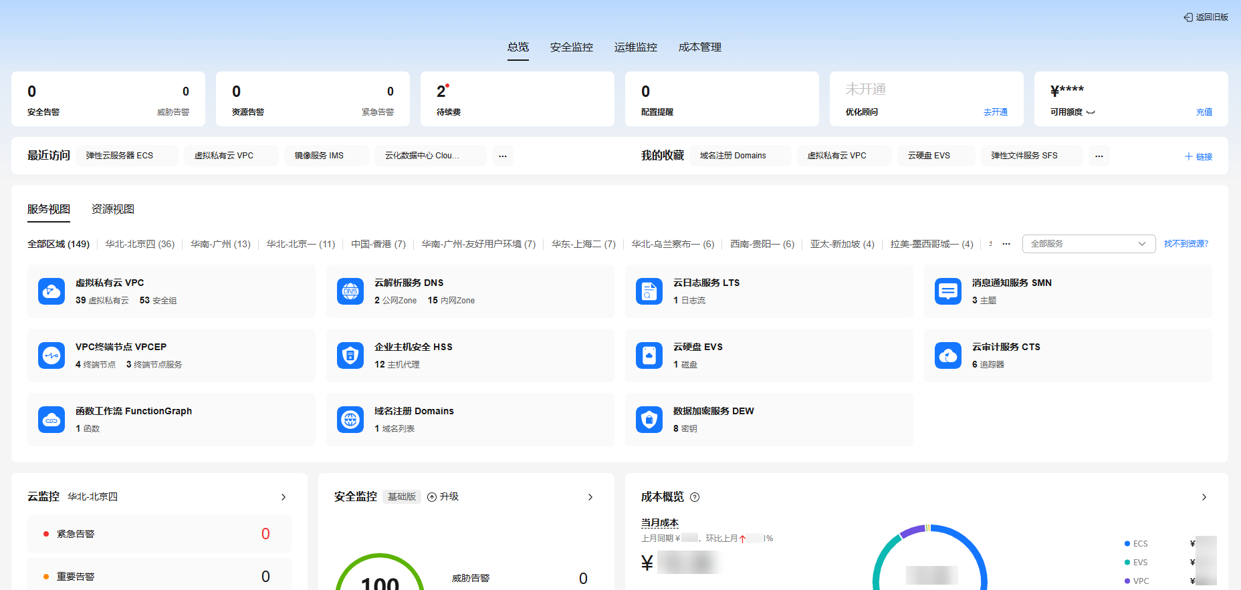Click 39 虚拟私有云 count
The height and width of the screenshot is (590, 1241).
pos(102,301)
